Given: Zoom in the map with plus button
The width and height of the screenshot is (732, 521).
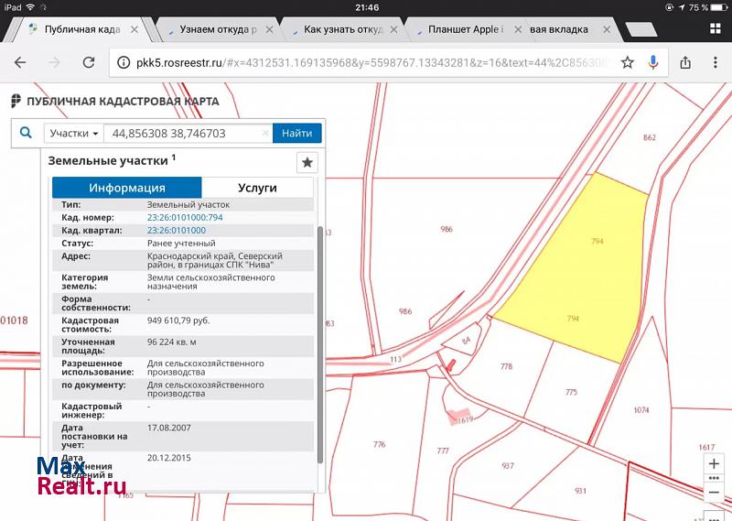Looking at the screenshot, I should tap(714, 463).
